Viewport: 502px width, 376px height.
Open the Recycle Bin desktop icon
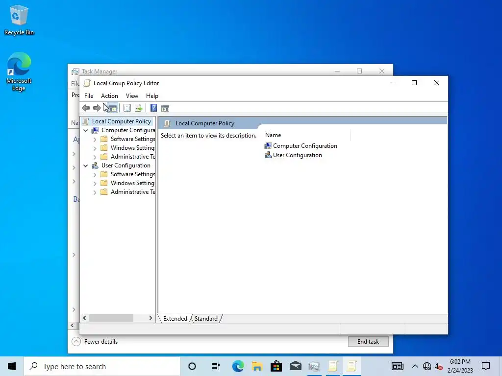point(19,20)
